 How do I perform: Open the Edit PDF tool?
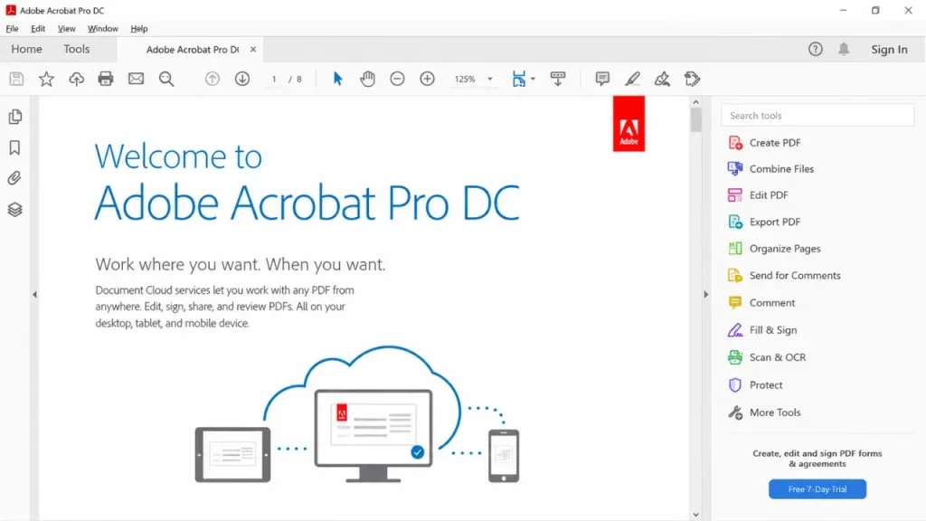click(x=758, y=195)
